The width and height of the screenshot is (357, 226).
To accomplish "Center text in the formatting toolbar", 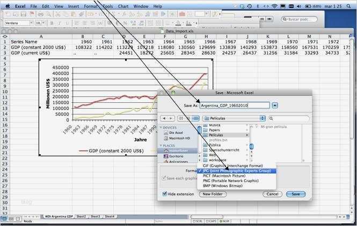I will (x=85, y=23).
